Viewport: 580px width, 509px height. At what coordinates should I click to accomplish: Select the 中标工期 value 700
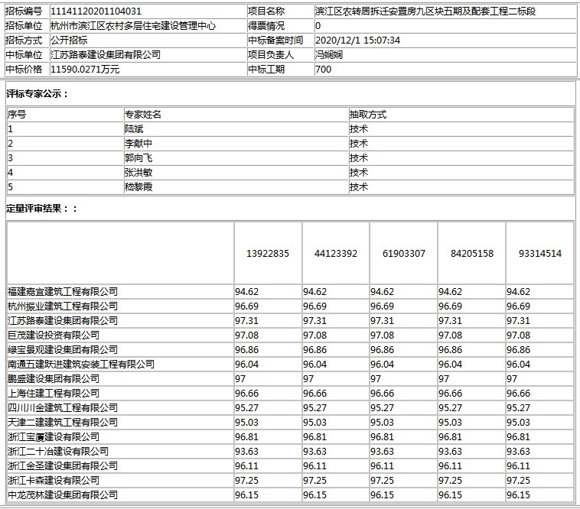(x=324, y=69)
